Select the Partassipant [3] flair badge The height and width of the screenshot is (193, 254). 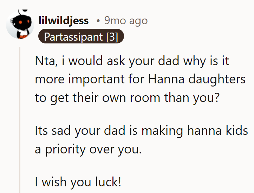(x=81, y=36)
